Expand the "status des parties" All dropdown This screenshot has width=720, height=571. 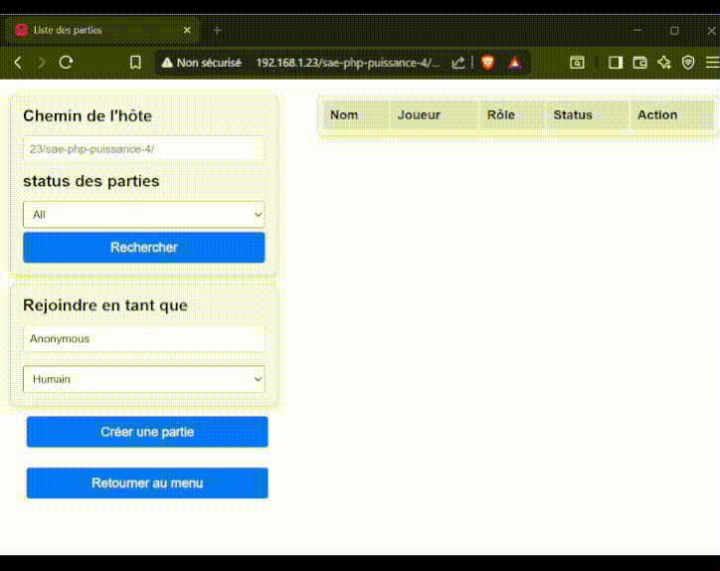[x=144, y=214]
